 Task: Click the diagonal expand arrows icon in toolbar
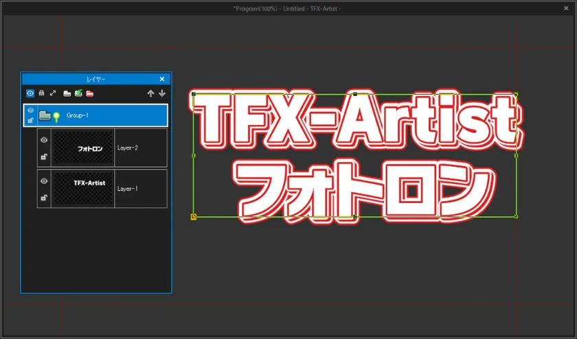point(53,93)
